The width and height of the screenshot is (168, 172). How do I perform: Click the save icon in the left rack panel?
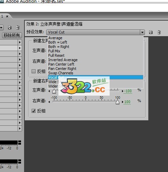[10, 27]
